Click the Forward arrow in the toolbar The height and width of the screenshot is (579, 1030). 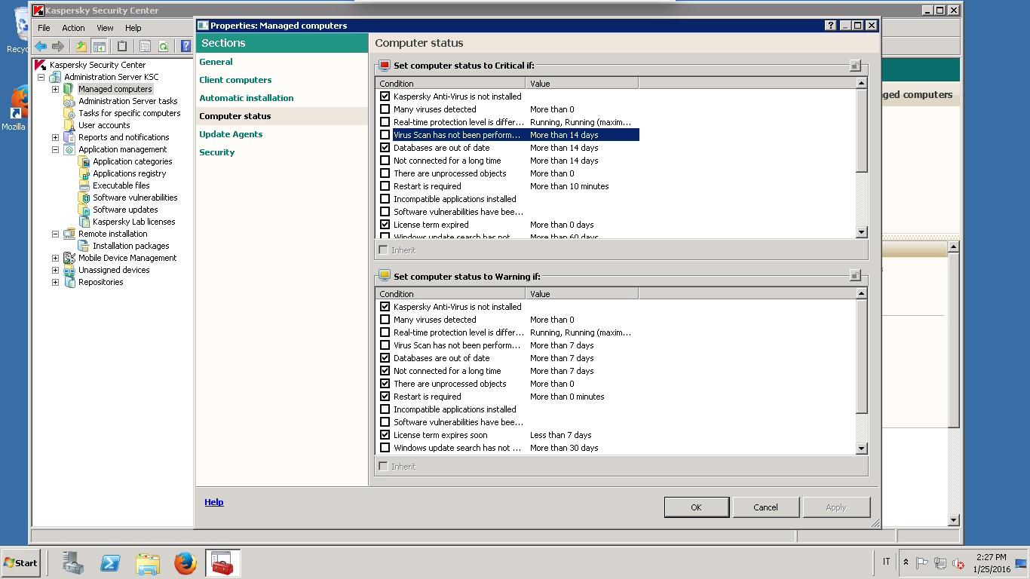point(58,47)
